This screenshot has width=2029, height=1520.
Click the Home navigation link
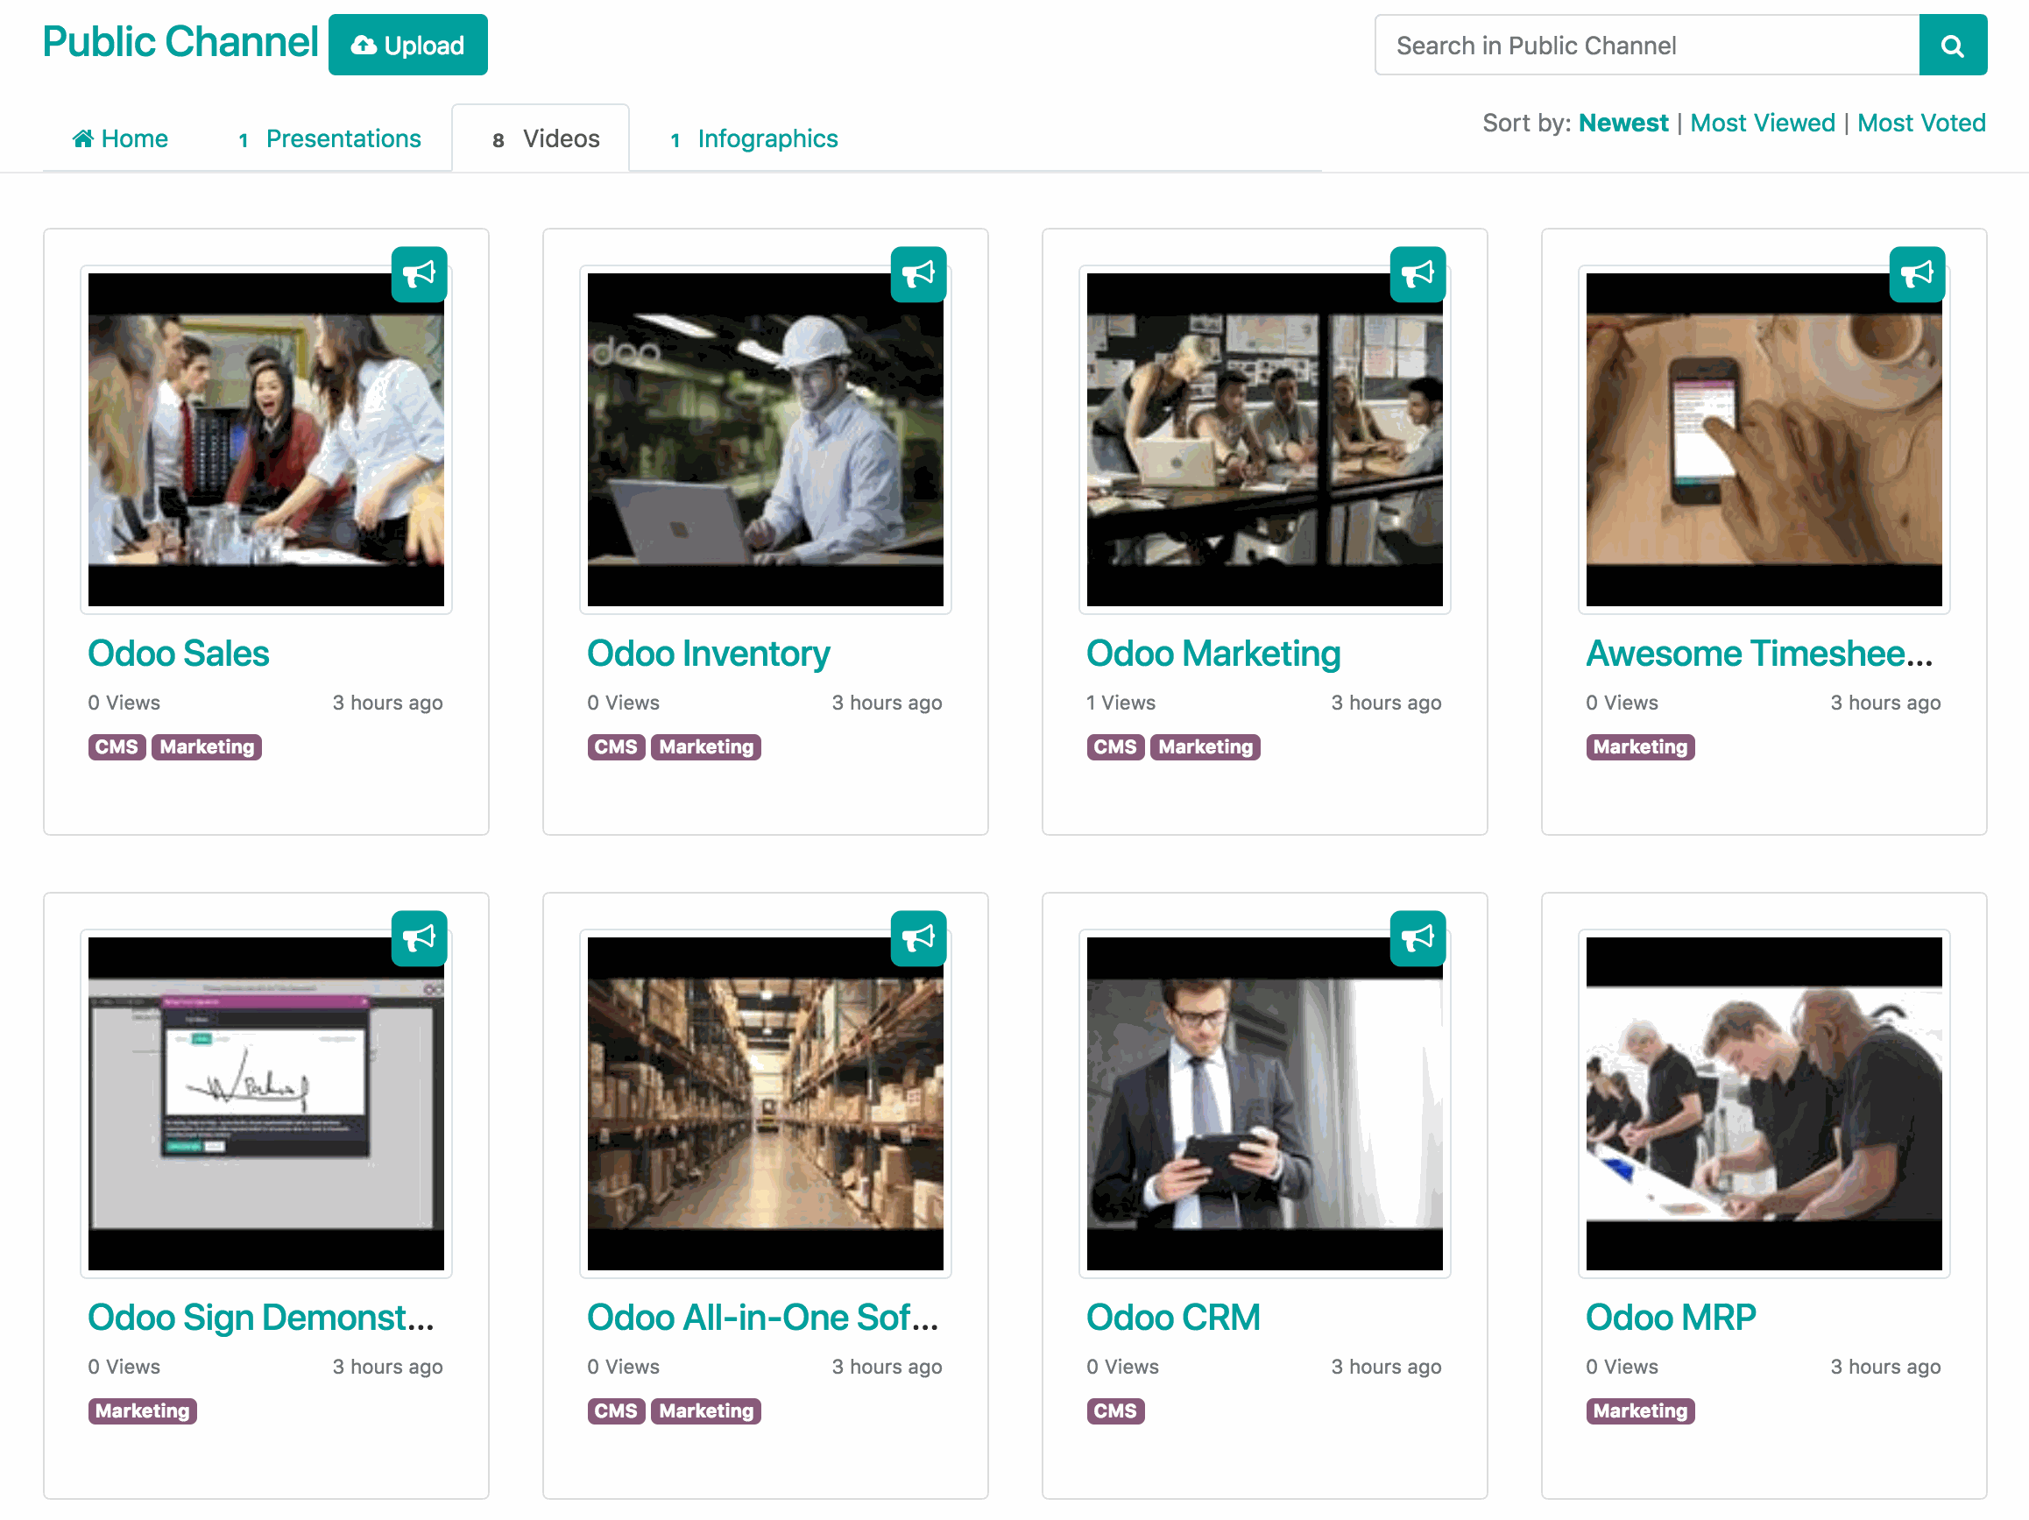(x=118, y=139)
